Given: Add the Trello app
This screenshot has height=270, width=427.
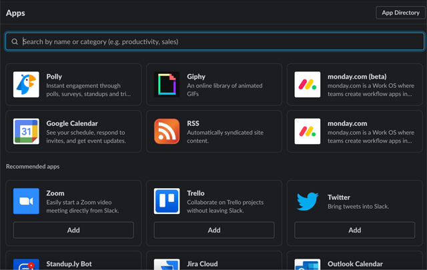Looking at the screenshot, I should click(x=214, y=230).
